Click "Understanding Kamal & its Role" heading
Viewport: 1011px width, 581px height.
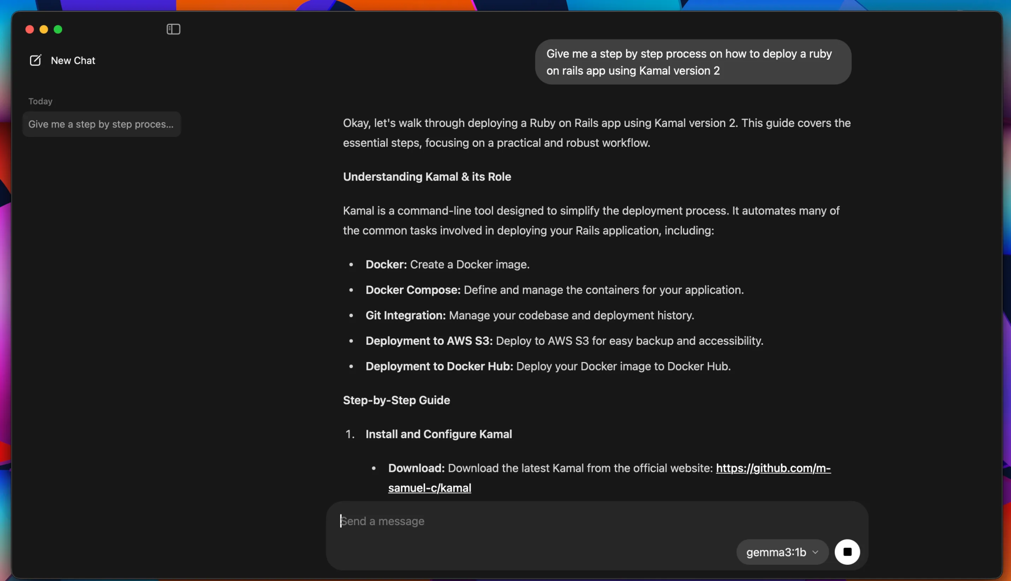tap(427, 177)
